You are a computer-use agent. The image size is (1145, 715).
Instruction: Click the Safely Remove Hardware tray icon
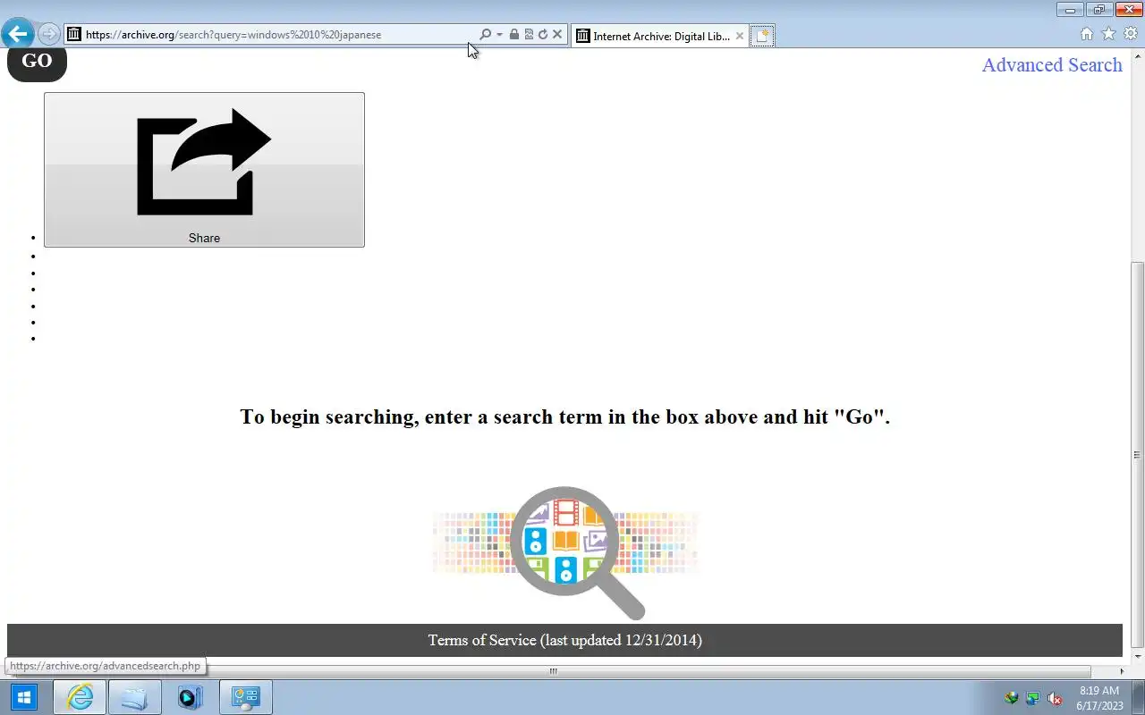(1012, 698)
